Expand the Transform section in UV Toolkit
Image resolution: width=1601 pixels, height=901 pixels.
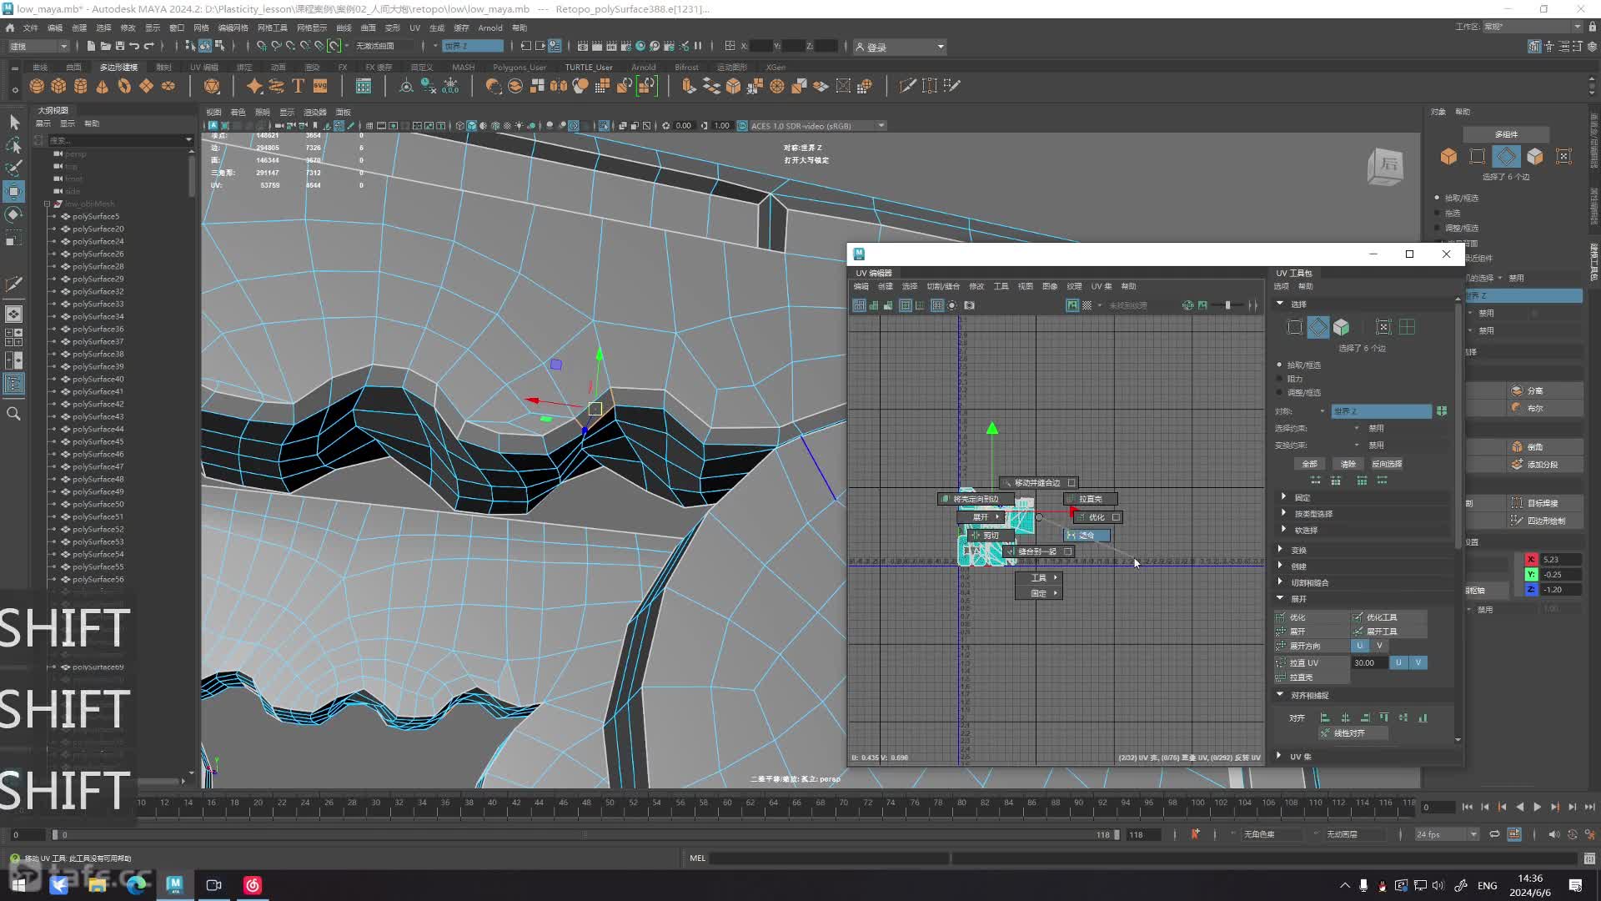[x=1280, y=550]
